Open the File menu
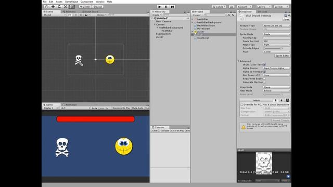Screen dimensions: 333x187 pyautogui.click(x=45, y=2)
